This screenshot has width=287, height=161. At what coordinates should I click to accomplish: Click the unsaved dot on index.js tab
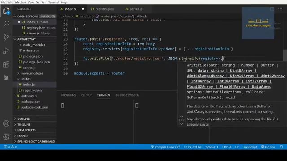[x=83, y=9]
